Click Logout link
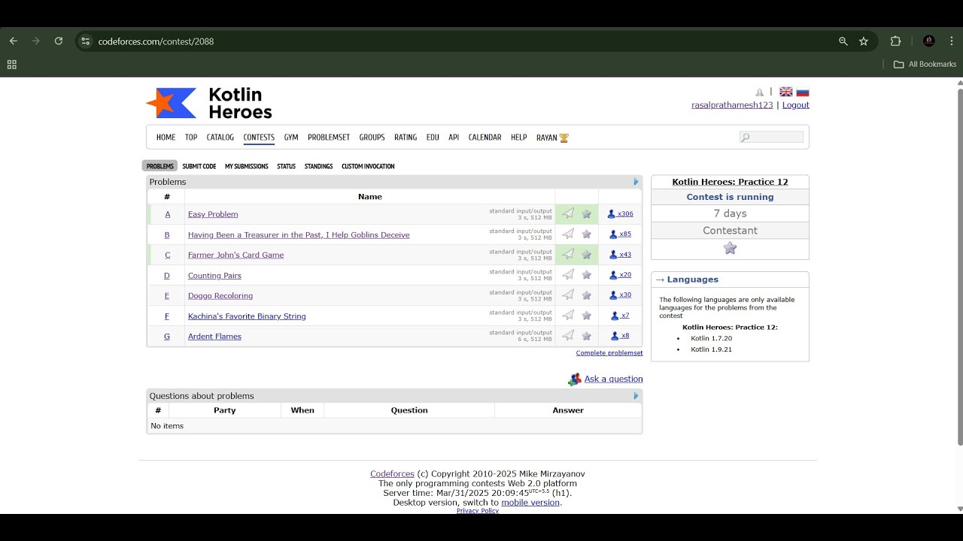Screen dimensions: 963x541 click(x=796, y=105)
